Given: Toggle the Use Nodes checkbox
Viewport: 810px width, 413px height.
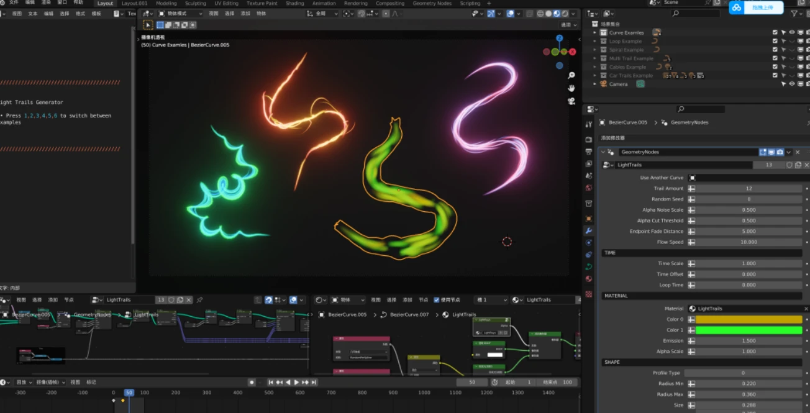Looking at the screenshot, I should tap(437, 300).
